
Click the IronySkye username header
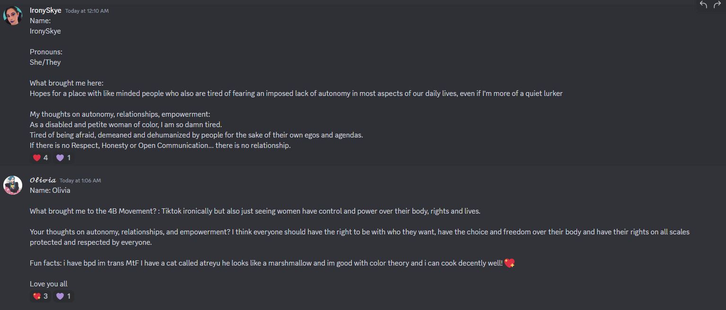coord(45,10)
